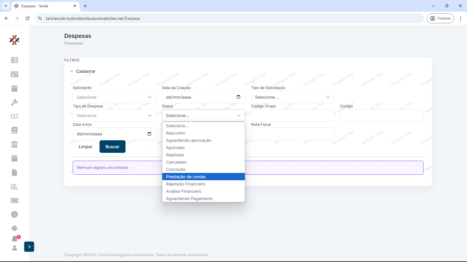467x262 pixels.
Task: Click the bank building sidebar icon
Action: [14, 144]
